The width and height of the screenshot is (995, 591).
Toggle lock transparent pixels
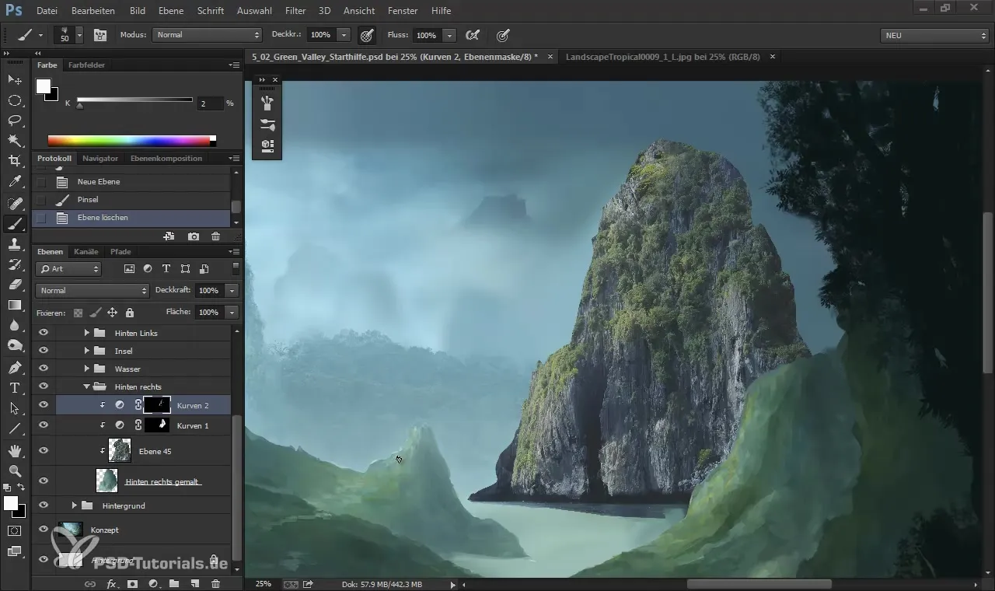coord(78,313)
